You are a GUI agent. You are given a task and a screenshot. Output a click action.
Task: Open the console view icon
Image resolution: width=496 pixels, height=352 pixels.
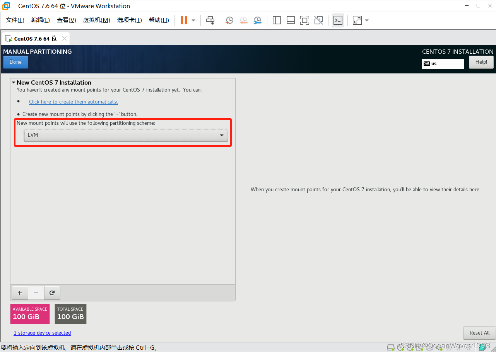click(338, 20)
